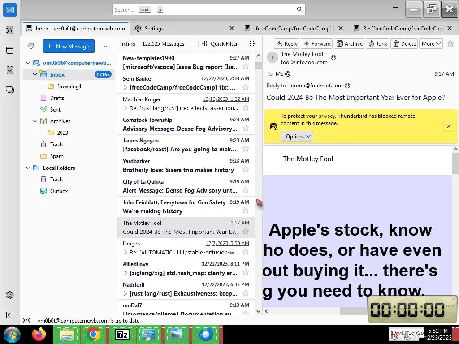Open the More actions dropdown
This screenshot has height=344, width=459.
pos(431,43)
